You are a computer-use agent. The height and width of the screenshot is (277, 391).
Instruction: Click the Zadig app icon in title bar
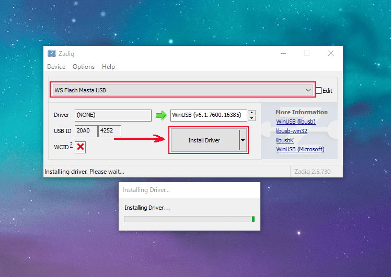pos(52,53)
